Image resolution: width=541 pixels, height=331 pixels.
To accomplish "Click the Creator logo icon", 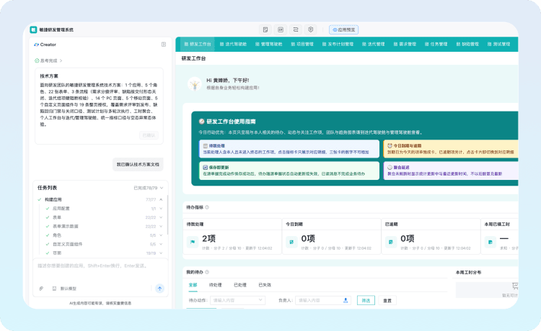I will pyautogui.click(x=36, y=45).
